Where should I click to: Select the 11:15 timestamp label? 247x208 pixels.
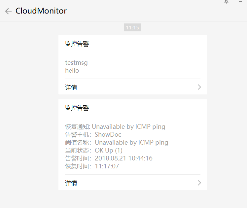coord(132,27)
